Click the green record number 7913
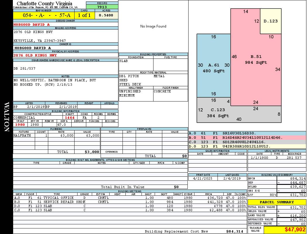 [102, 7]
